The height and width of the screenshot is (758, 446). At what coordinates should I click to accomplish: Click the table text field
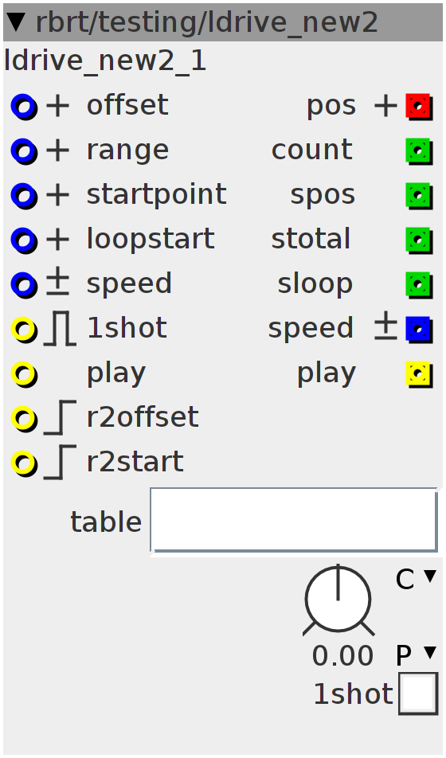pyautogui.click(x=294, y=520)
